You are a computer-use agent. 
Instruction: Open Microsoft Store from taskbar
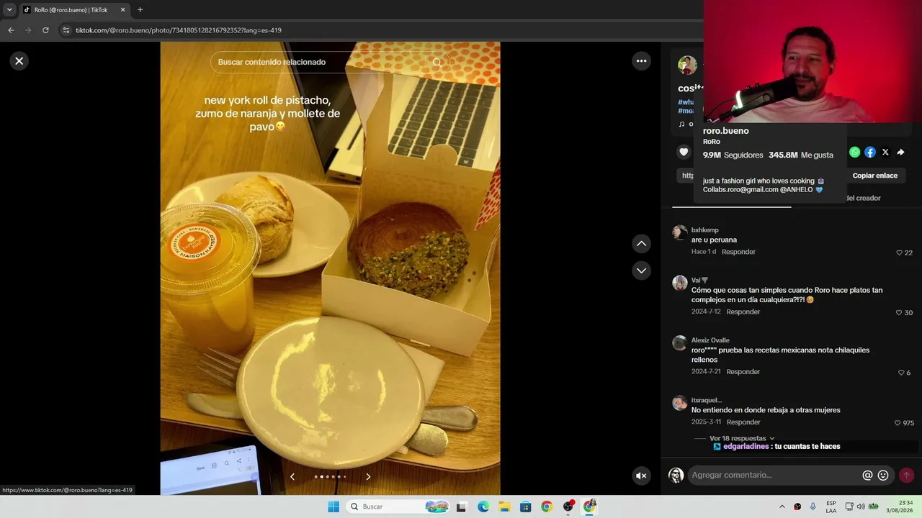click(x=526, y=506)
